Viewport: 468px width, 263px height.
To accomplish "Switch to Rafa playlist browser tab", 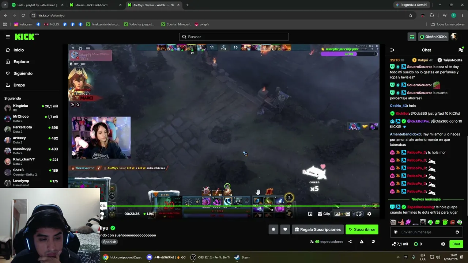I will 38,5.
